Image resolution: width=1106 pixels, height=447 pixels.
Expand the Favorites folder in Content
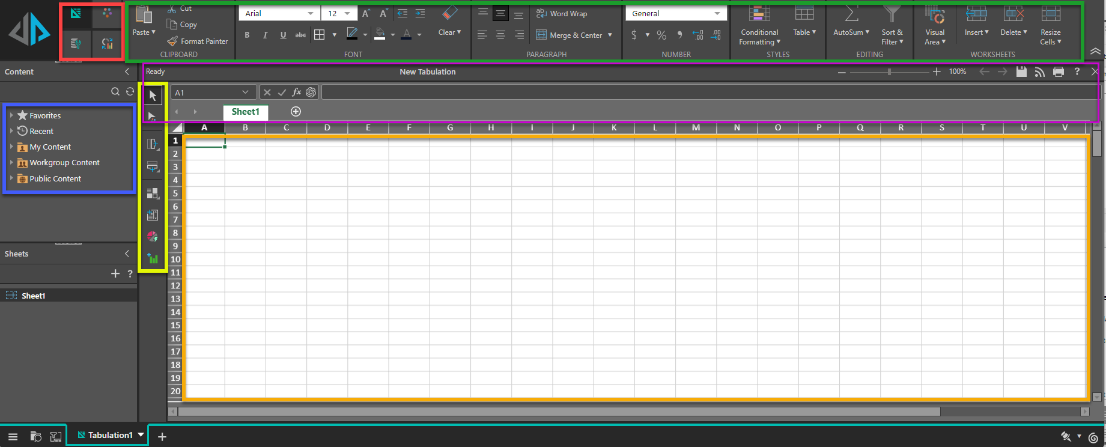pos(11,115)
